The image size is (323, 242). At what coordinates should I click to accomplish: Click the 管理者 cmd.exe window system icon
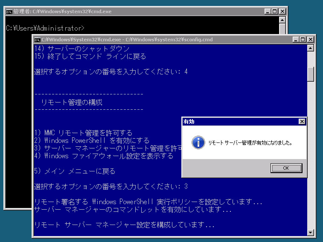tap(9, 12)
